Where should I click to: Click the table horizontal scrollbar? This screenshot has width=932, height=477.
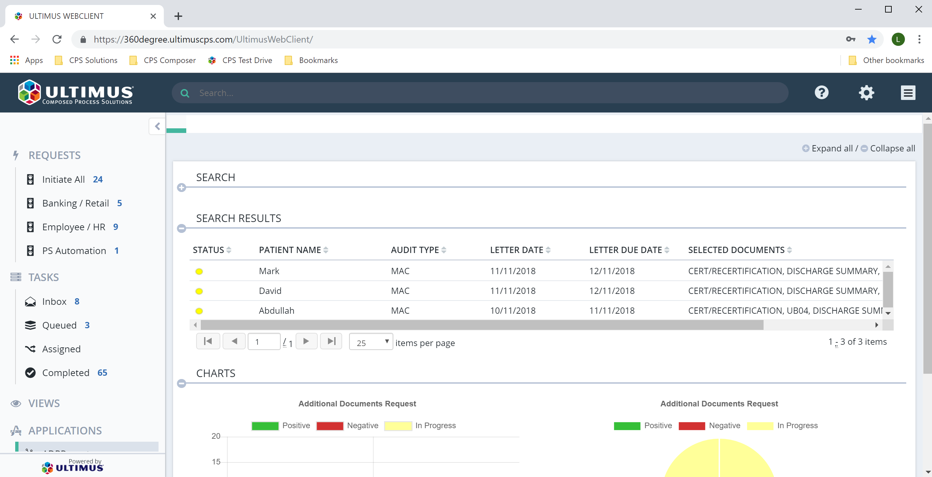482,325
